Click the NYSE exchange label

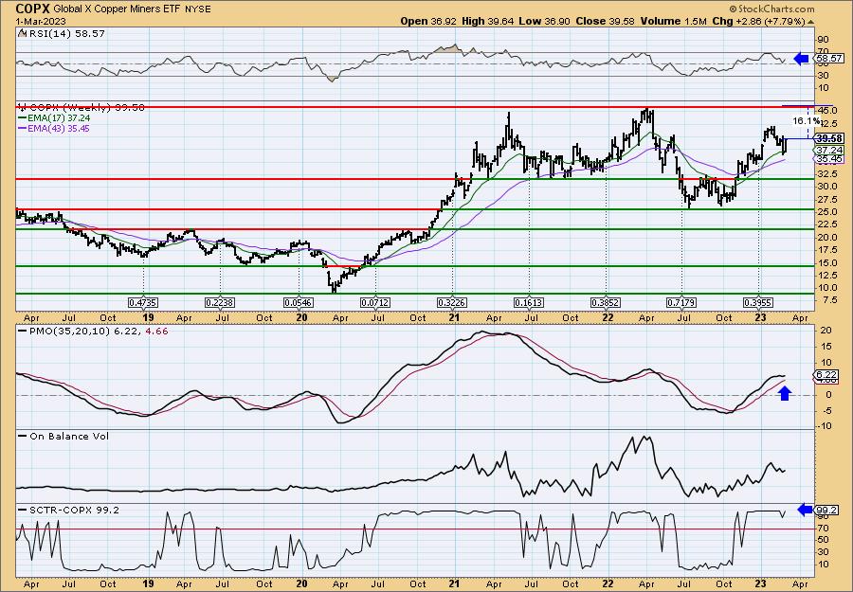click(x=197, y=9)
